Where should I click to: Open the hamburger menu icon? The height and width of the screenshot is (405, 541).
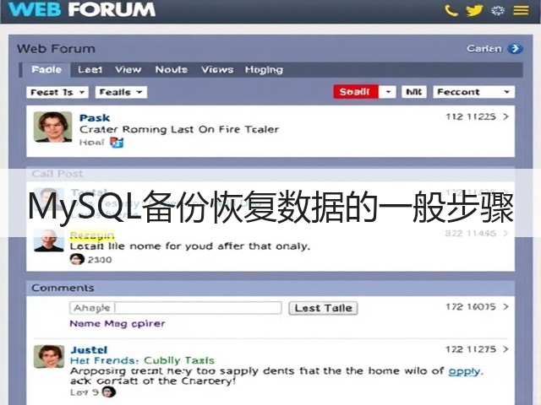521,10
